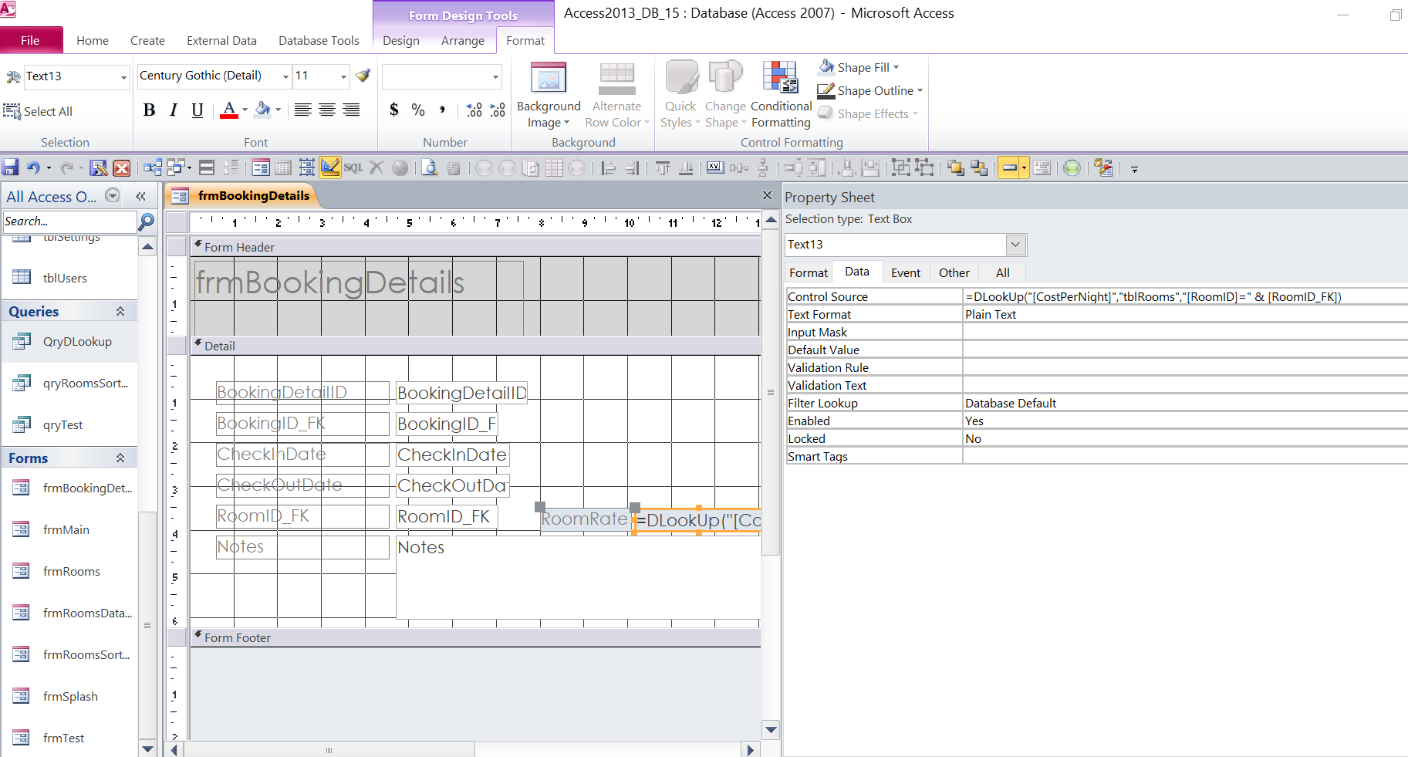
Task: Click the Control Source property field
Action: point(1183,297)
